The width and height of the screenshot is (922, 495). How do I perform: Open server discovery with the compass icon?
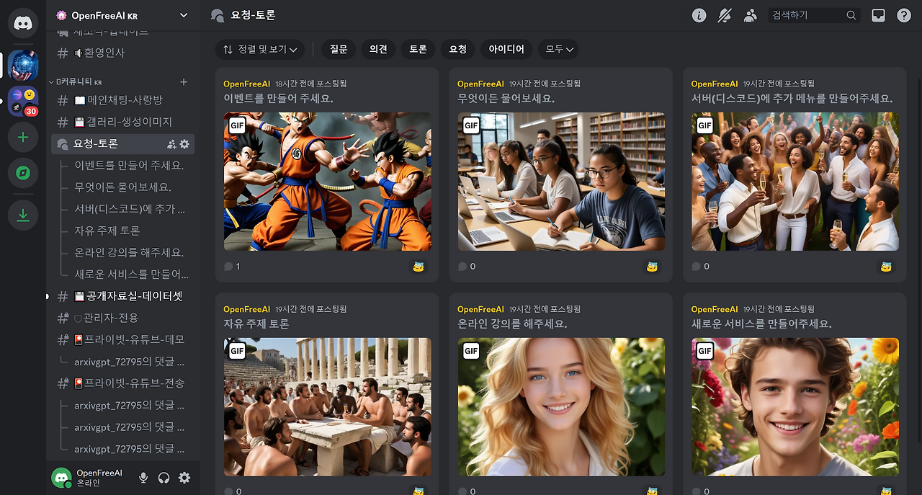click(22, 173)
